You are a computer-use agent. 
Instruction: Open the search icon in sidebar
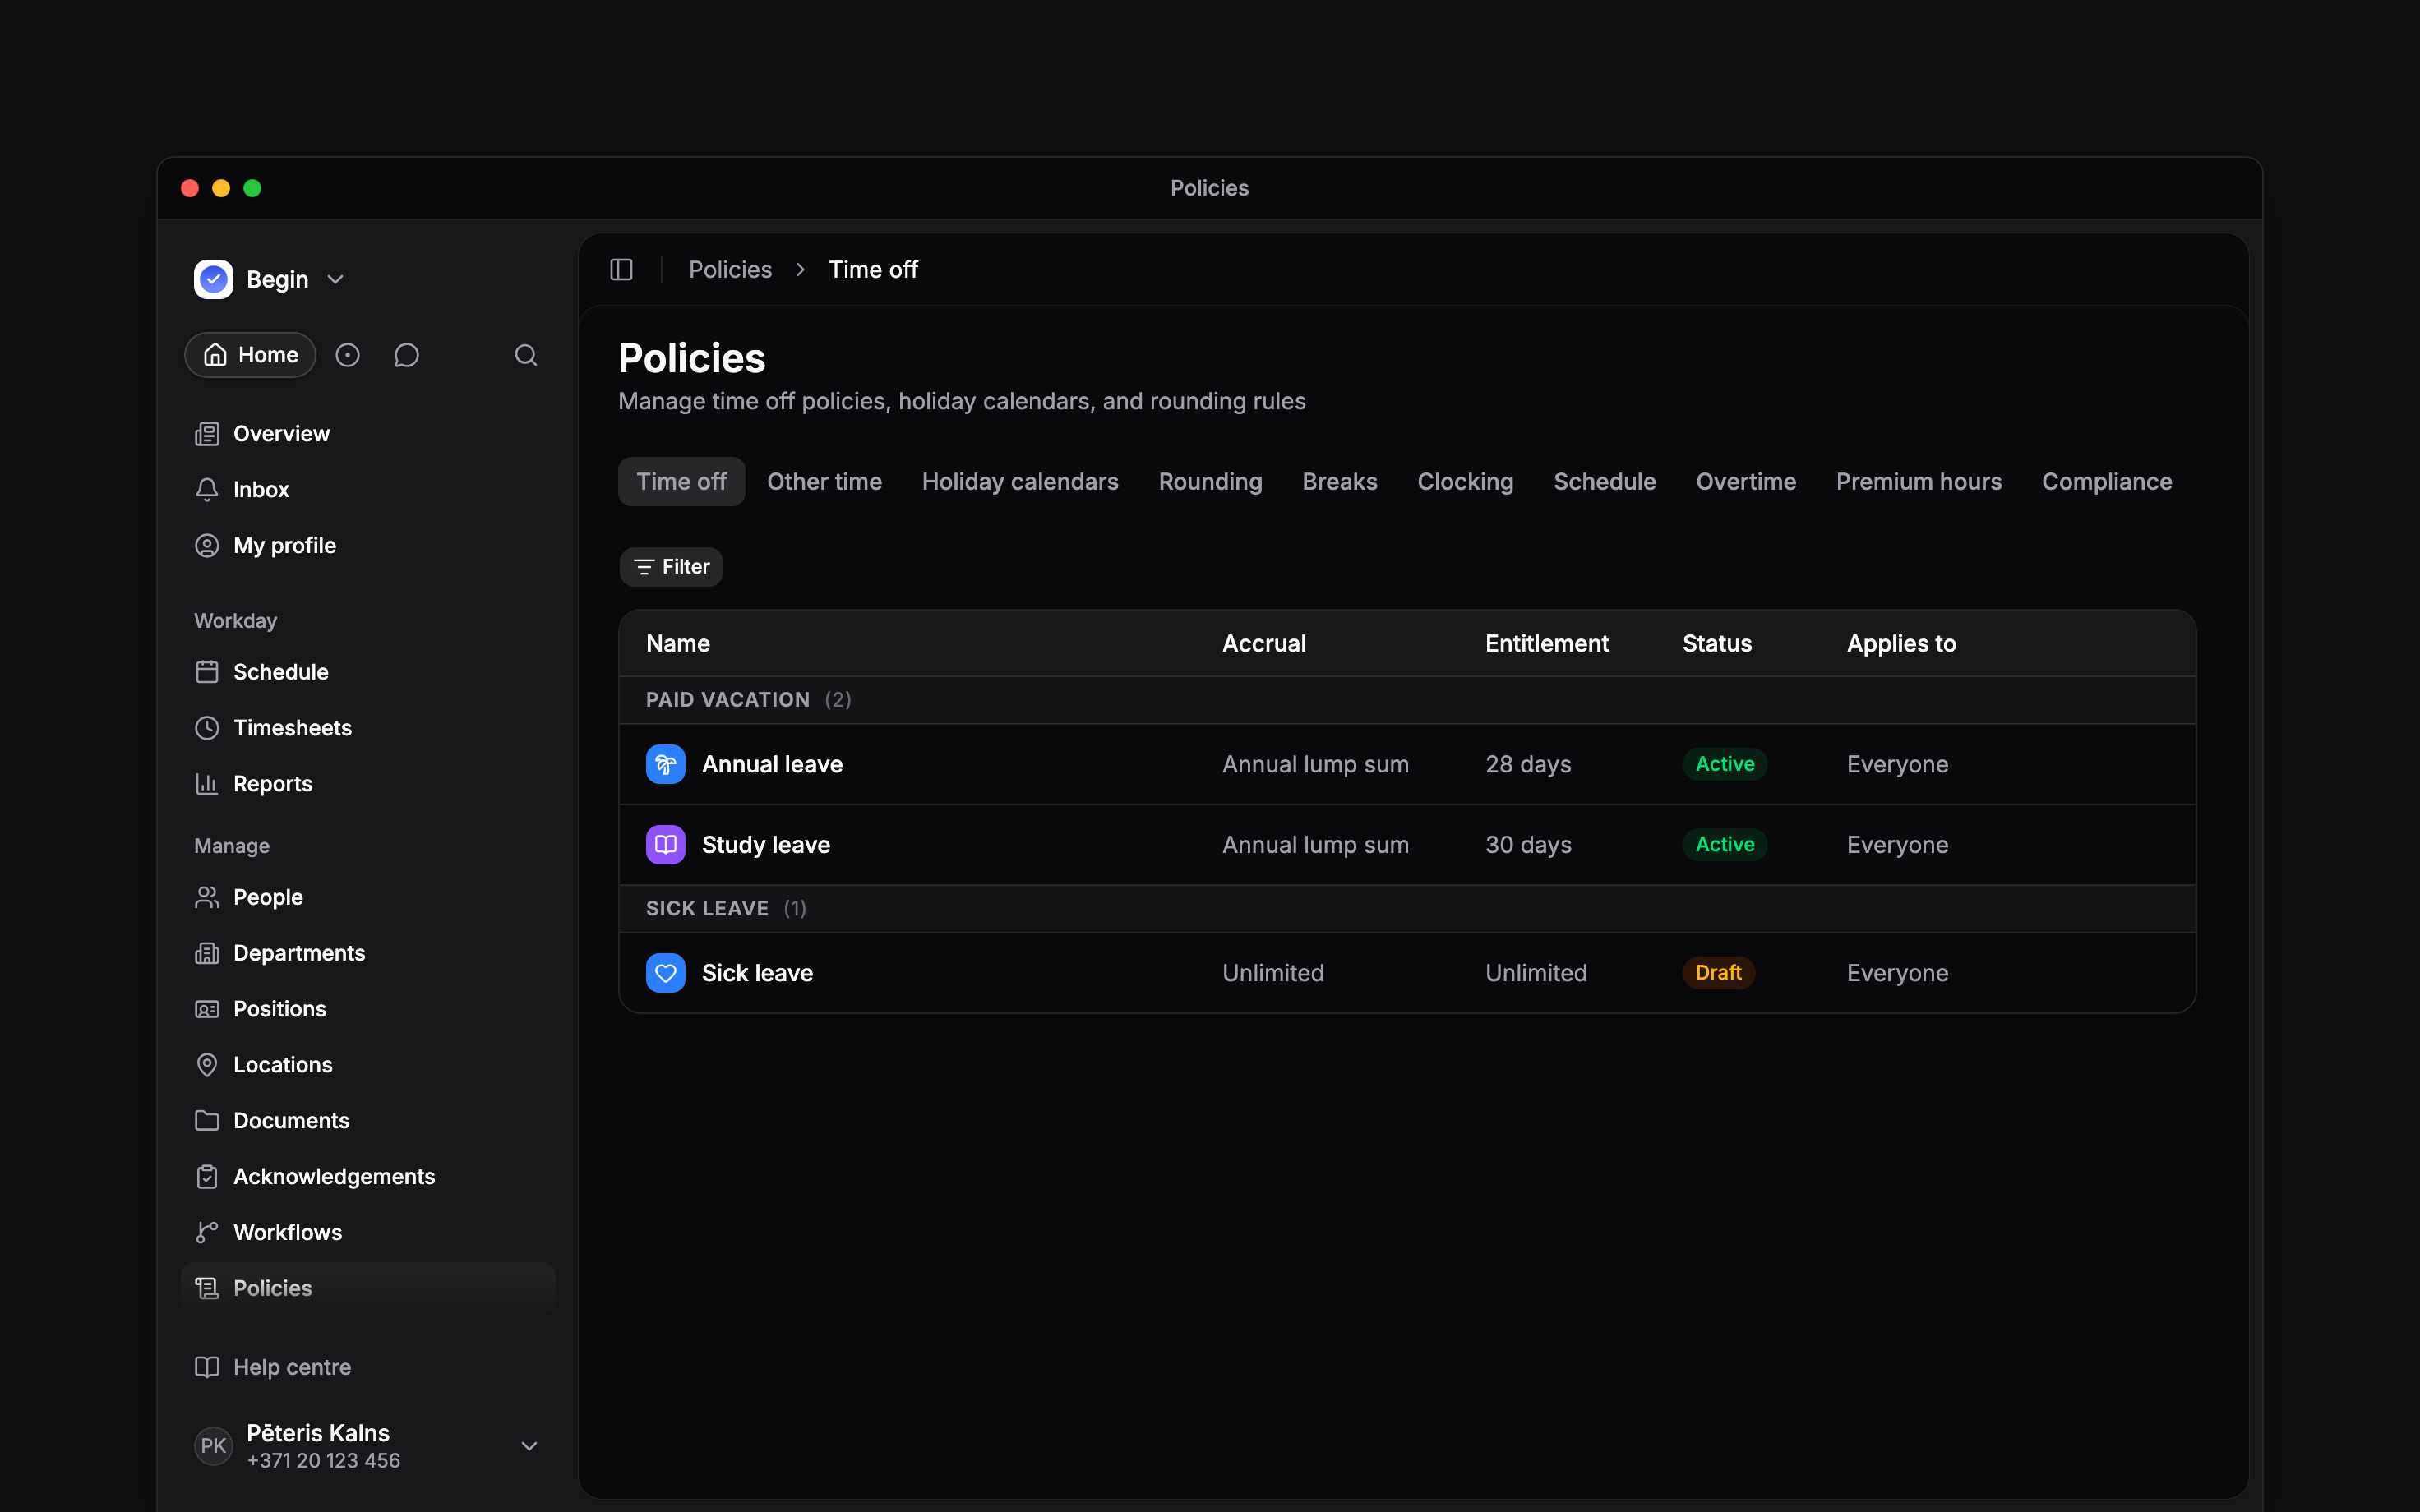[526, 355]
